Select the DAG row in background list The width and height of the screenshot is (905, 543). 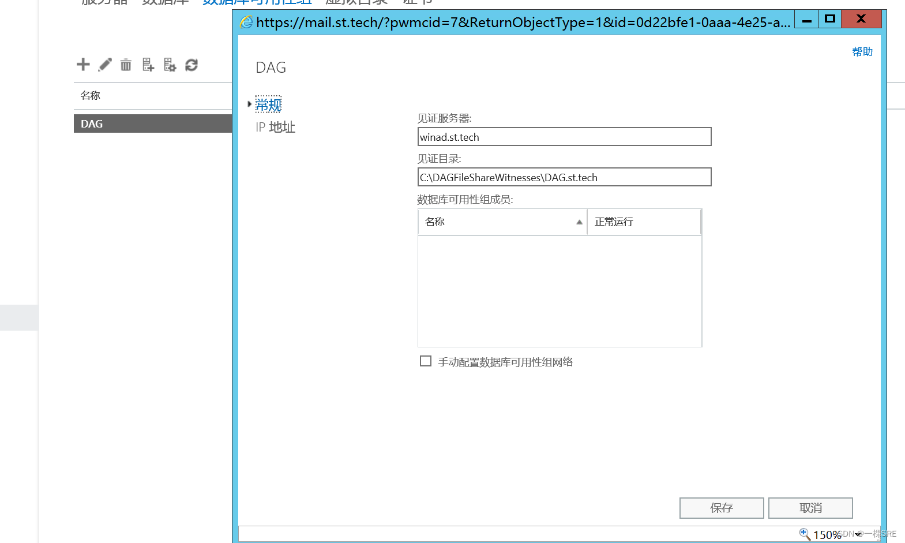point(153,123)
